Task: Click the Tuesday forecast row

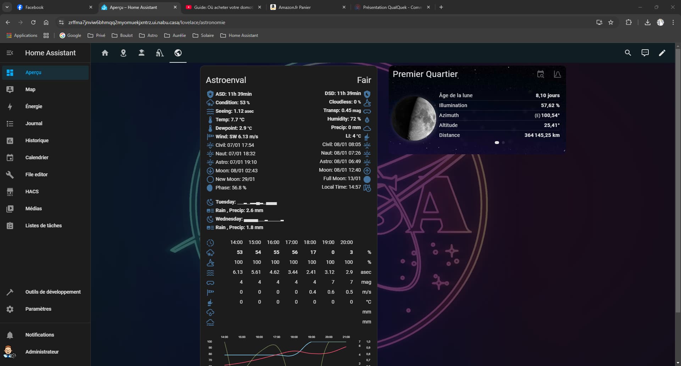Action: point(242,202)
